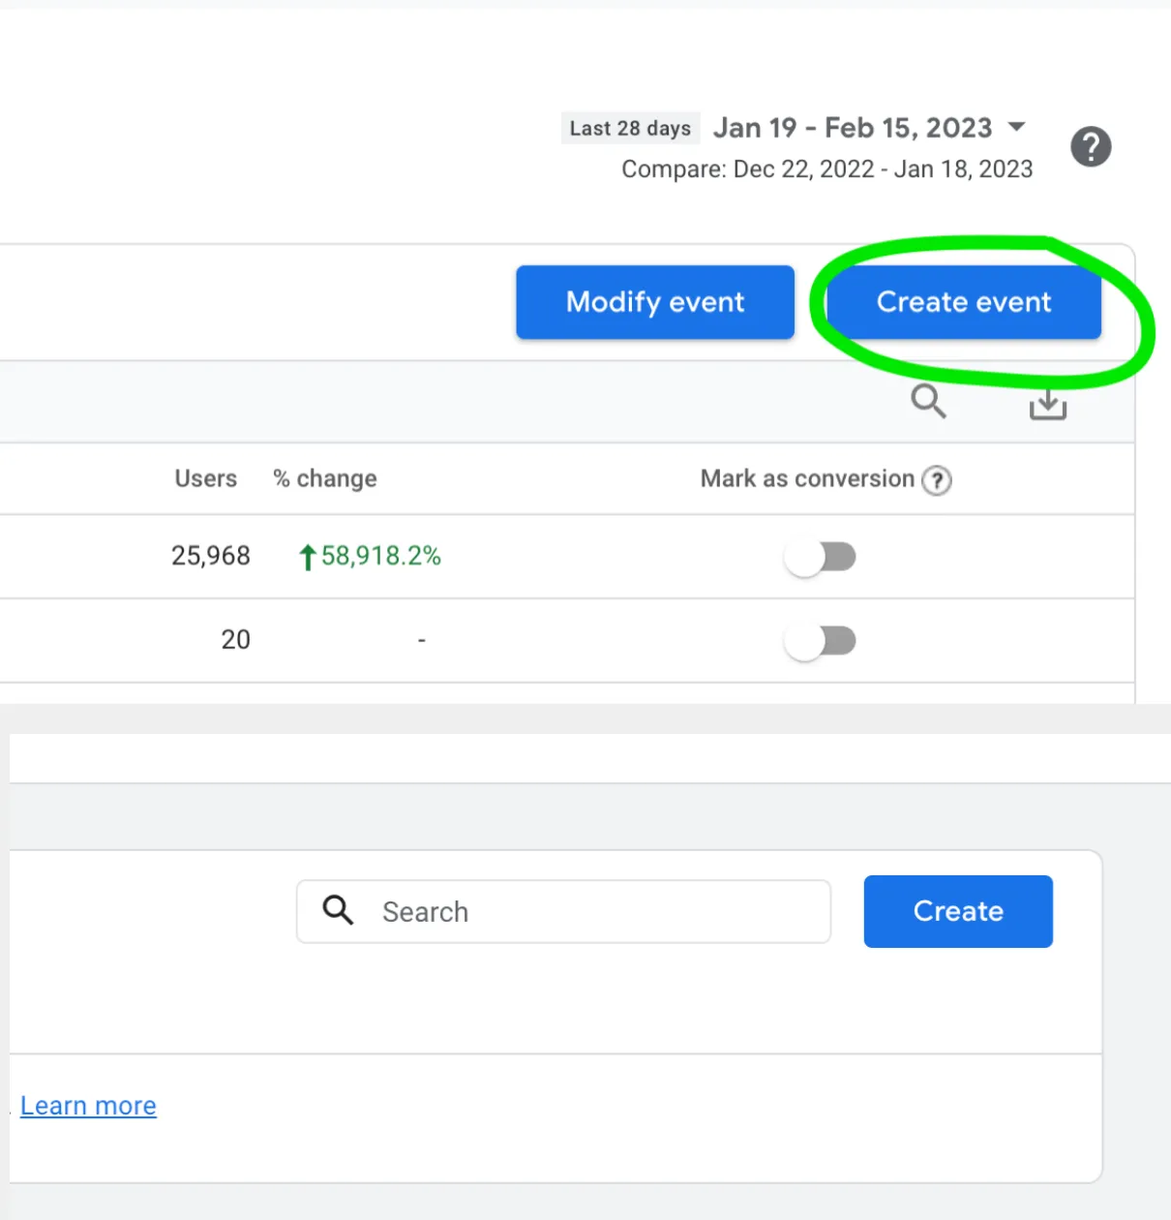The height and width of the screenshot is (1220, 1171).
Task: Download the events table data
Action: (x=1047, y=404)
